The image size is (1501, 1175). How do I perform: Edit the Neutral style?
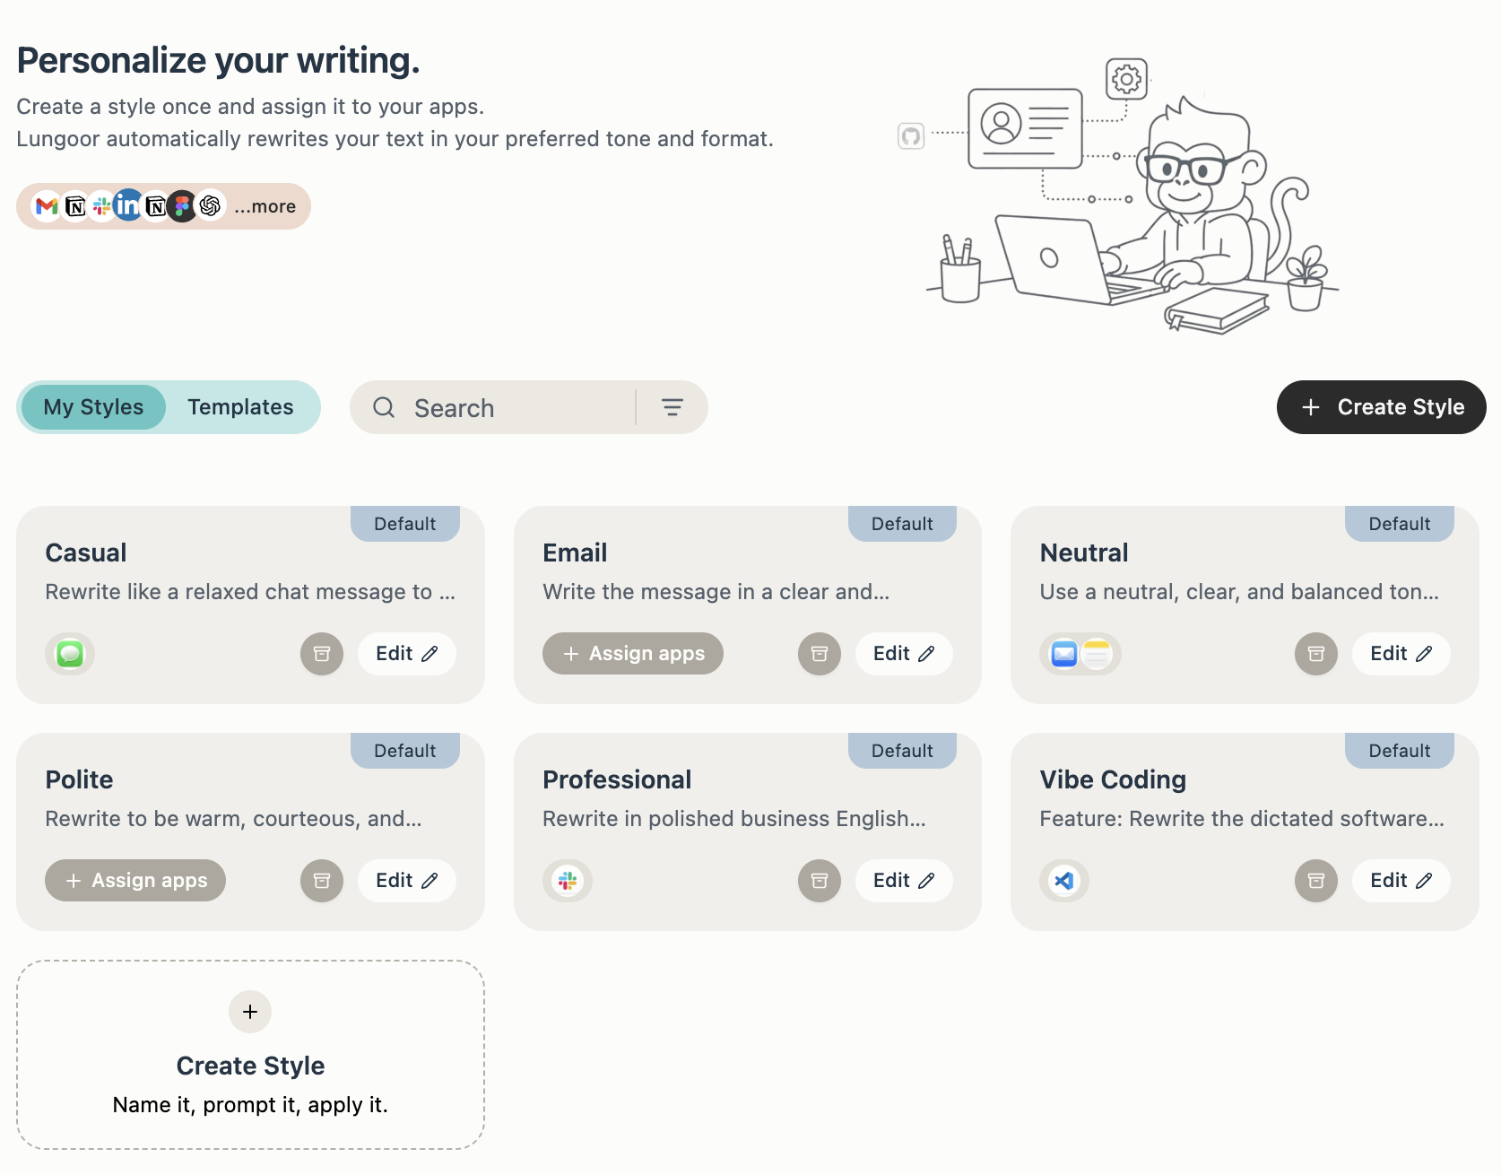point(1401,654)
